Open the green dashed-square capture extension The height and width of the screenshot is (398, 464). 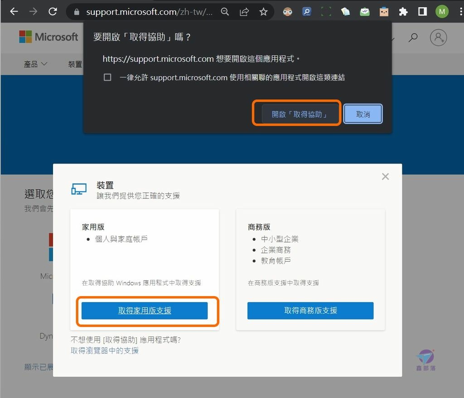click(x=326, y=12)
